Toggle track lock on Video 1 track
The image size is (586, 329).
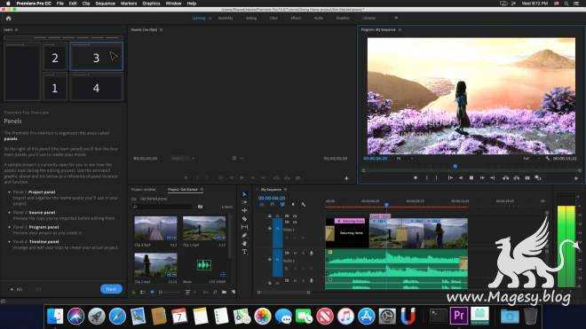[x=269, y=228]
